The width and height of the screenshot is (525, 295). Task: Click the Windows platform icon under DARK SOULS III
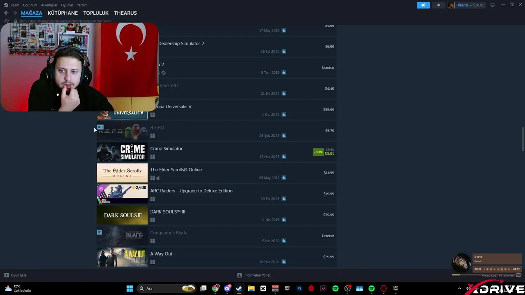(x=153, y=220)
